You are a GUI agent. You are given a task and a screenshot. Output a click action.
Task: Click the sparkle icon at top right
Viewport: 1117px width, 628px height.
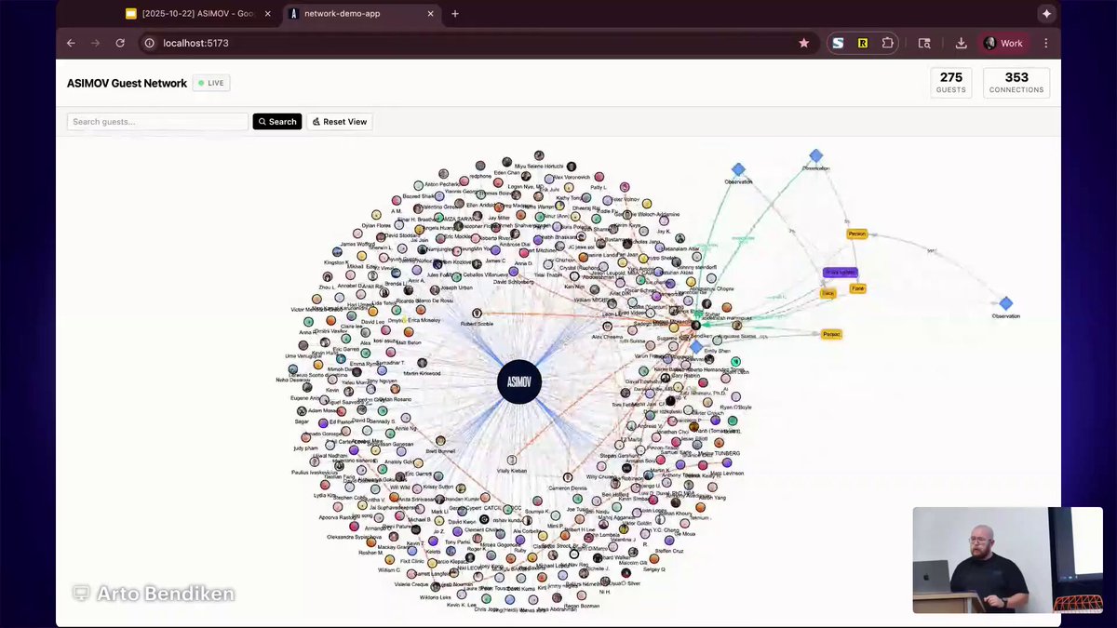pyautogui.click(x=1046, y=14)
